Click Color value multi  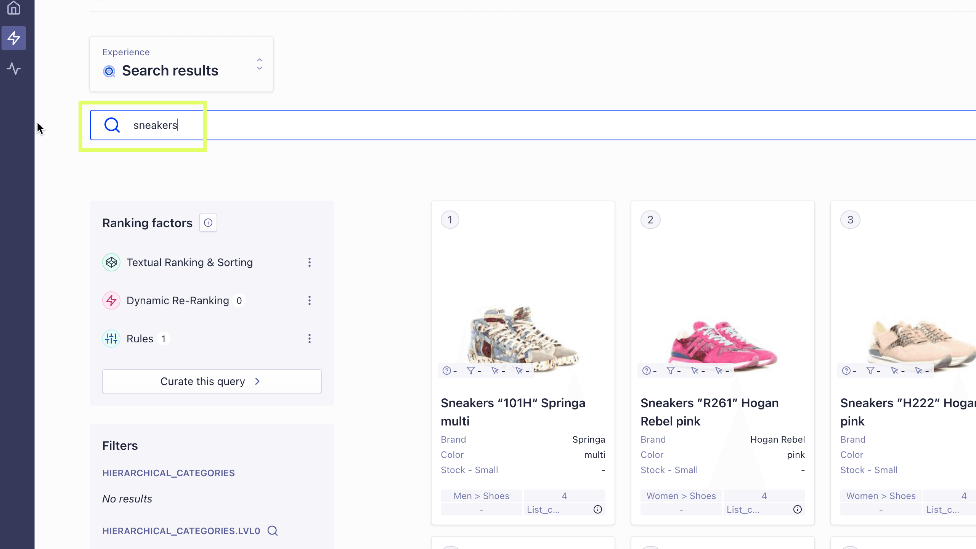(595, 454)
